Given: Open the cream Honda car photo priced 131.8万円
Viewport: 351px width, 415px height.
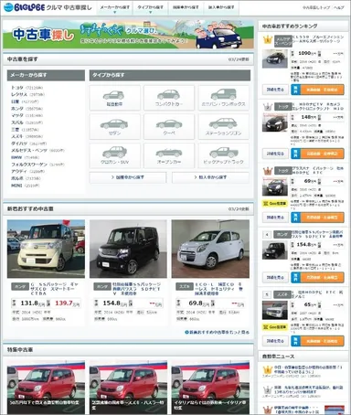Looking at the screenshot, I should pos(46,249).
